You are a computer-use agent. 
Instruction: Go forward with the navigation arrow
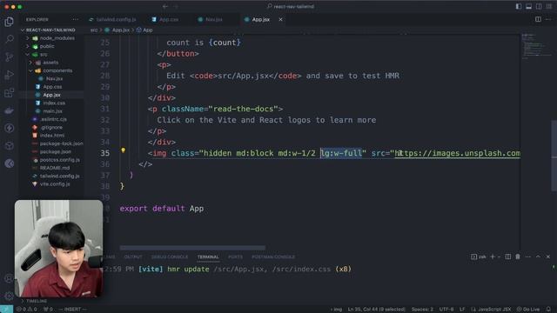[x=176, y=6]
